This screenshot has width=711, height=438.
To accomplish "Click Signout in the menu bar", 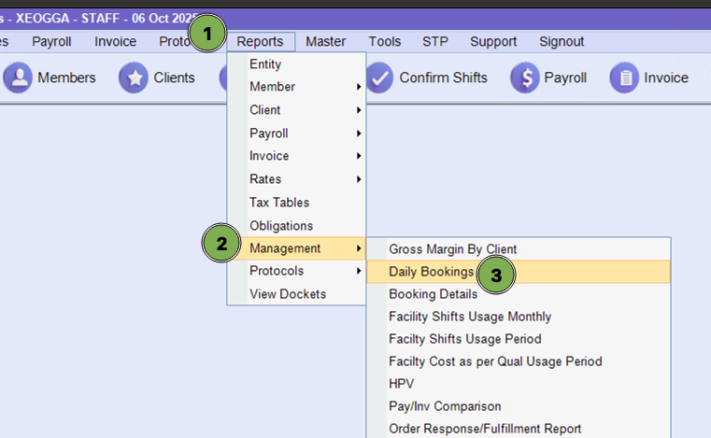I will (562, 42).
